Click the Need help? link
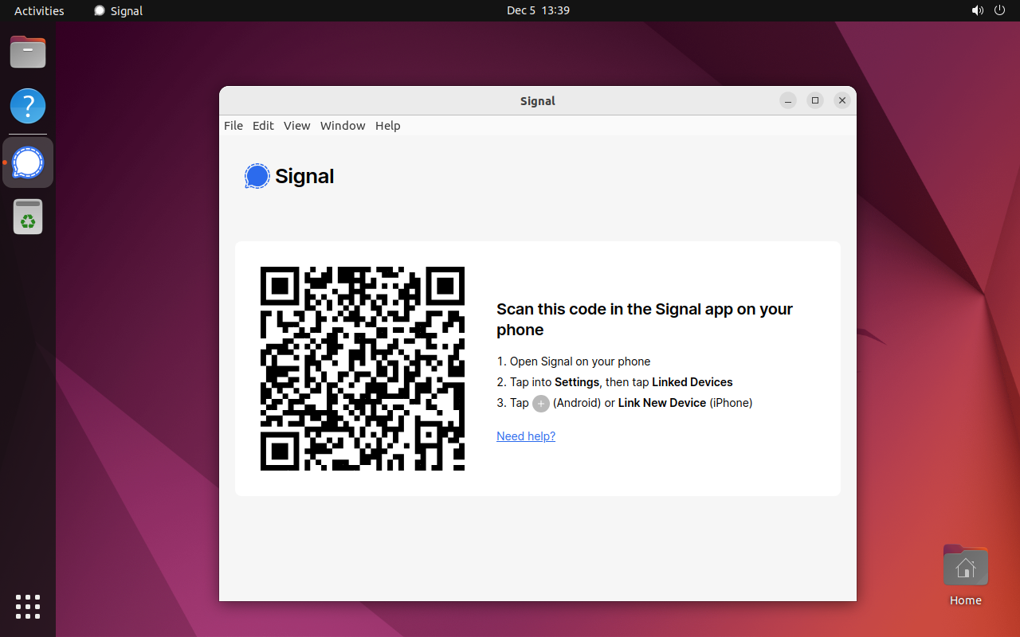The image size is (1020, 637). coord(526,436)
